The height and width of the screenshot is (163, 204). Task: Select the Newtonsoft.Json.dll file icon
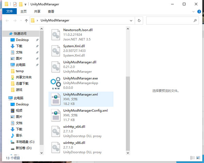point(55,34)
